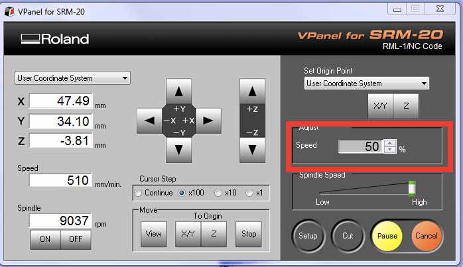Open Set Origin Point coordinate dropdown
463x267 pixels.
click(x=366, y=83)
